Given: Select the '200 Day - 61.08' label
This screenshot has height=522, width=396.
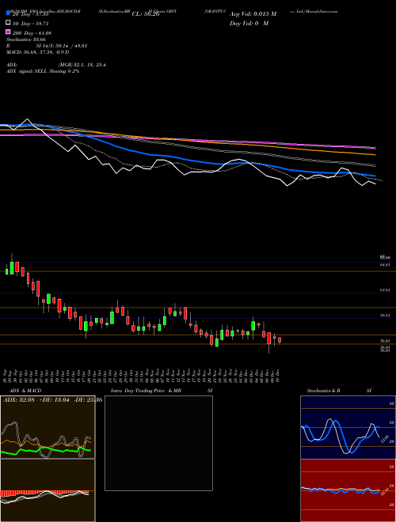Looking at the screenshot, I should [32, 33].
